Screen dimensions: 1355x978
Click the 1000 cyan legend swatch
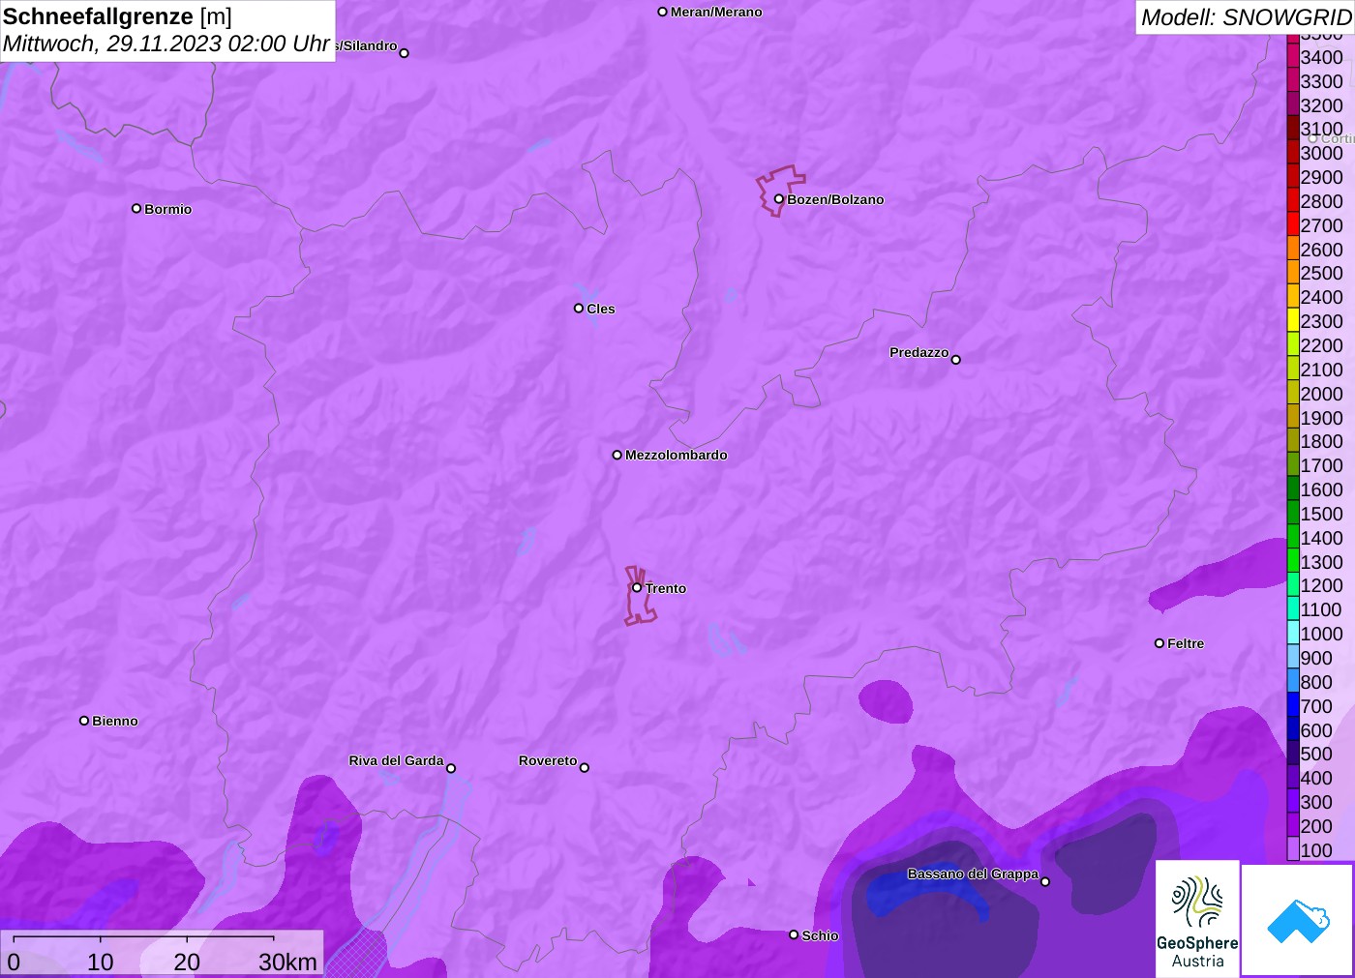[1293, 633]
